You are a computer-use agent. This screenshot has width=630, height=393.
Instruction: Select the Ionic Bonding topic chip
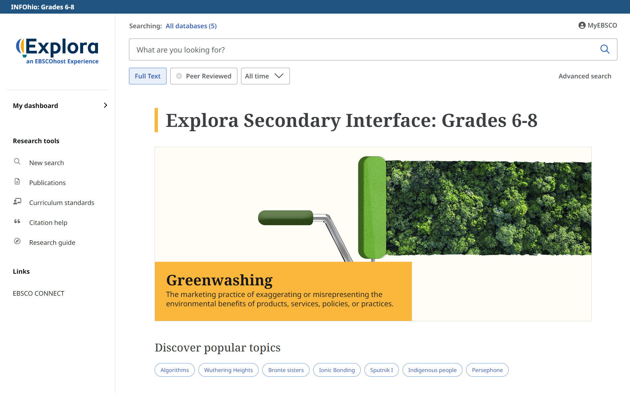coord(337,370)
